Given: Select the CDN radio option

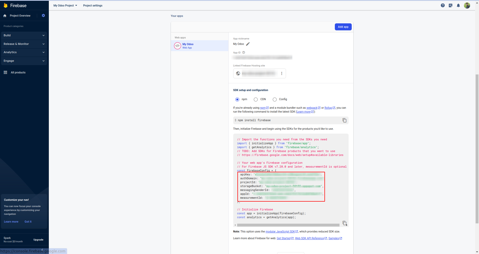Looking at the screenshot, I should (256, 99).
